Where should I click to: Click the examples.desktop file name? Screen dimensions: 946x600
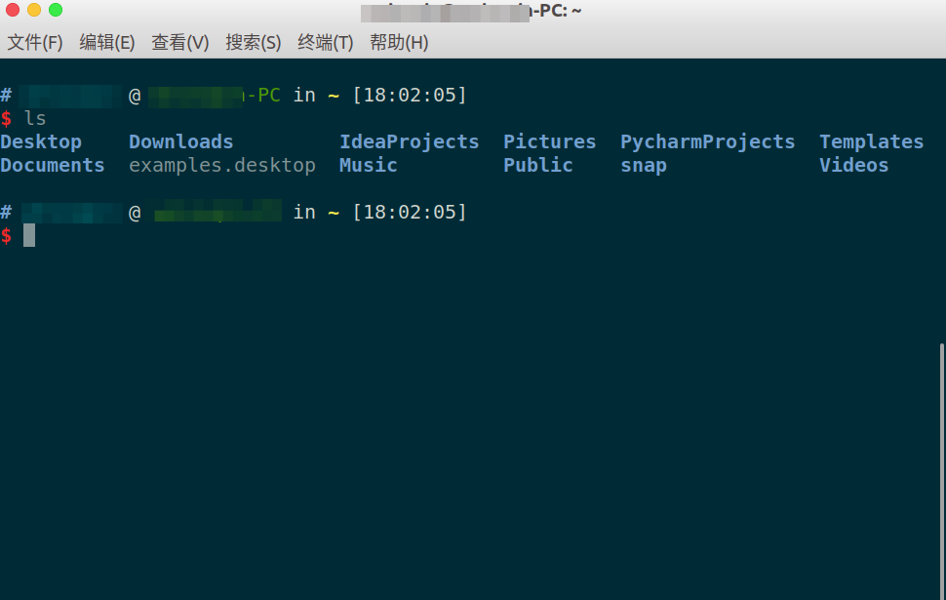pos(222,166)
